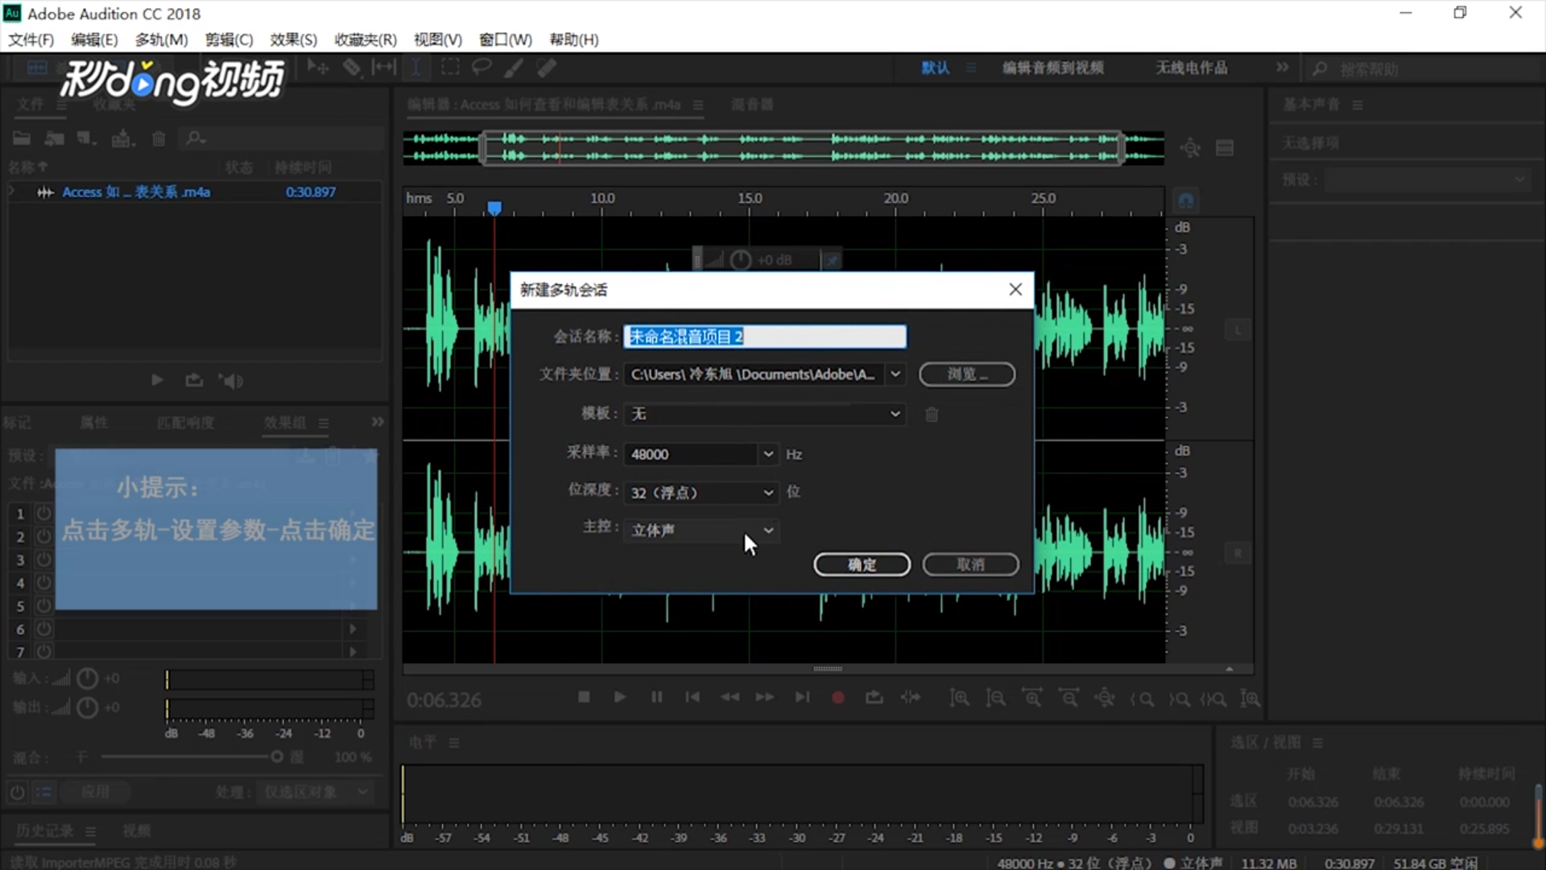The image size is (1546, 870).
Task: Toggle Loop Playback icon in transport
Action: tap(874, 698)
